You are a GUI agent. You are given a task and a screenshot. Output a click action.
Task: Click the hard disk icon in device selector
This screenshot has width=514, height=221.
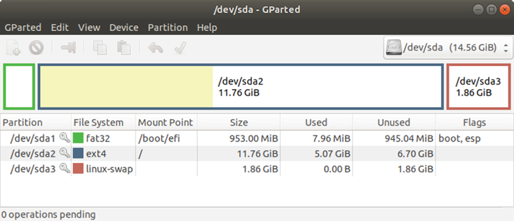tap(394, 47)
